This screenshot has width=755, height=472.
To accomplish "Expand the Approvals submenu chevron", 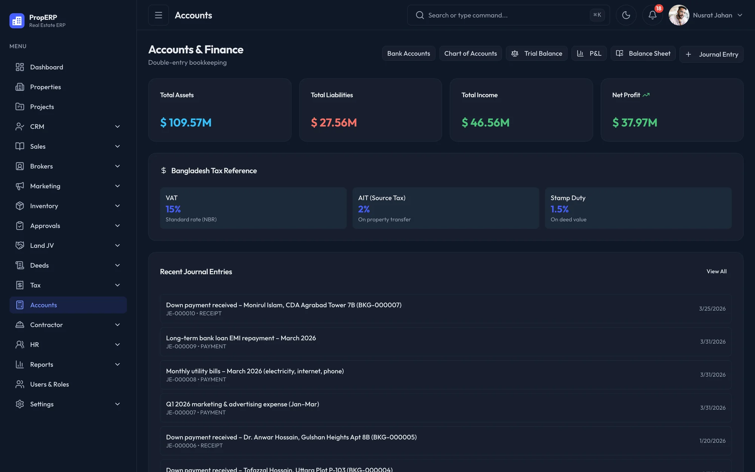I will pos(117,226).
